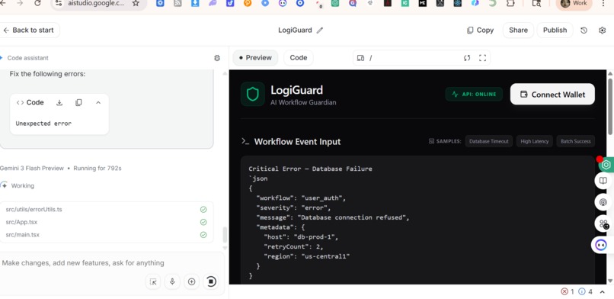Click the site info icon in address bar
This screenshot has width=614, height=299.
[59, 4]
